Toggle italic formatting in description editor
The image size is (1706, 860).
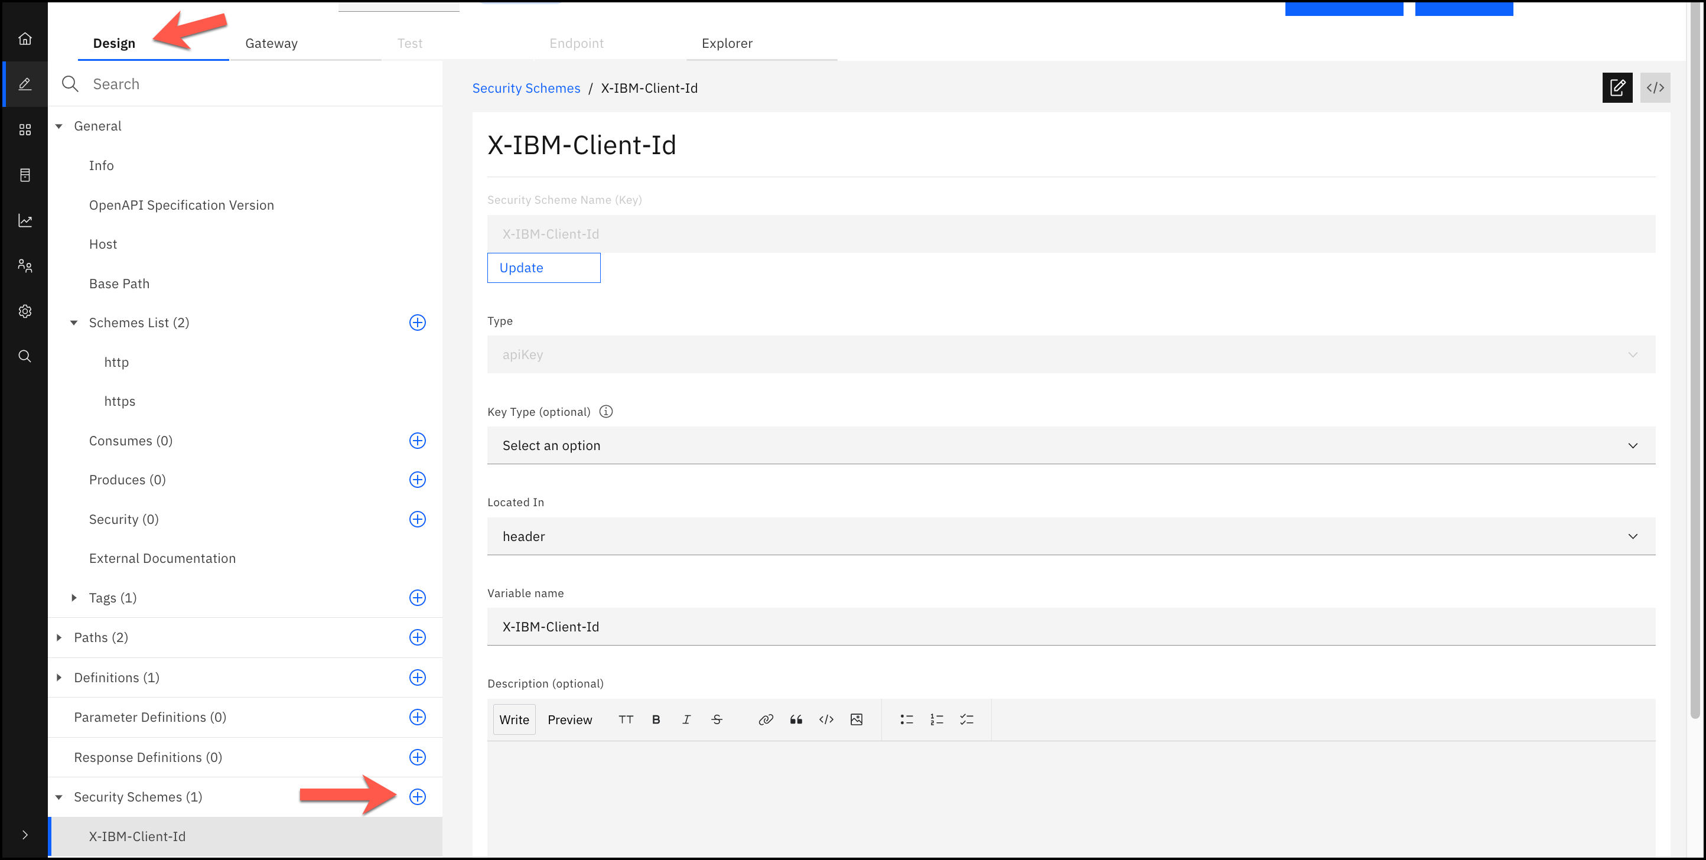686,719
